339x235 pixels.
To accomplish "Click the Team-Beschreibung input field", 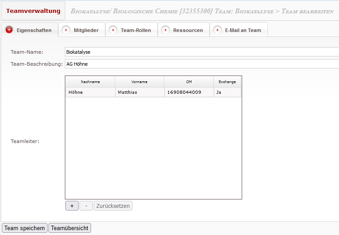I will (x=202, y=64).
